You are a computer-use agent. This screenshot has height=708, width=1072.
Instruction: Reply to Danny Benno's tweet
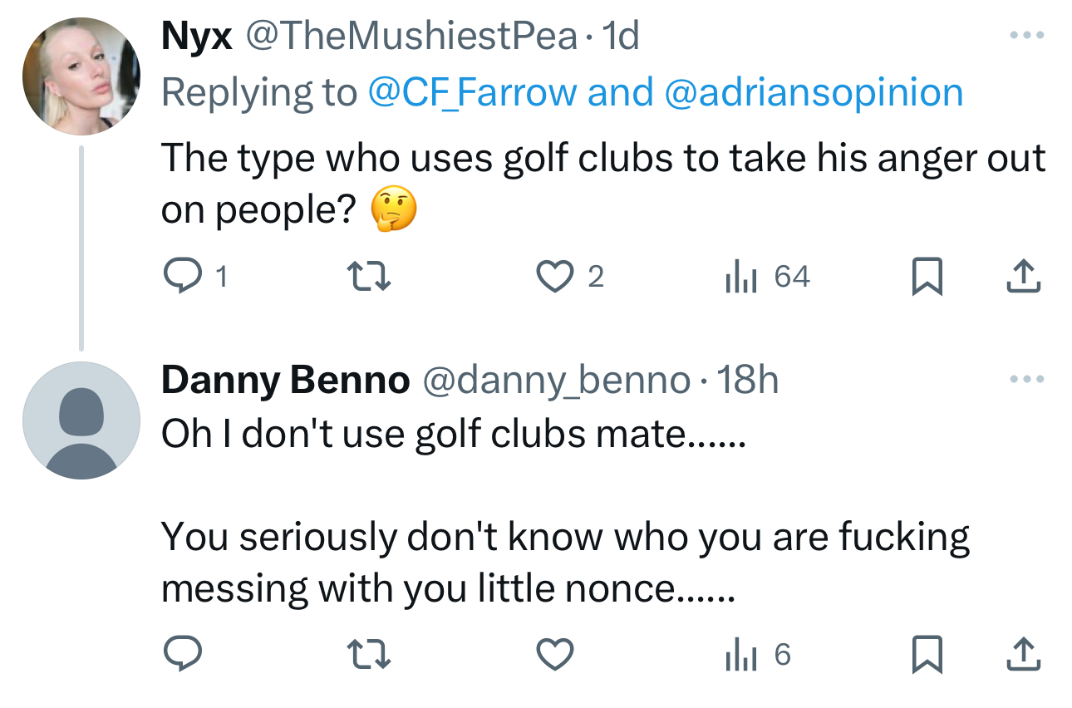point(179,656)
